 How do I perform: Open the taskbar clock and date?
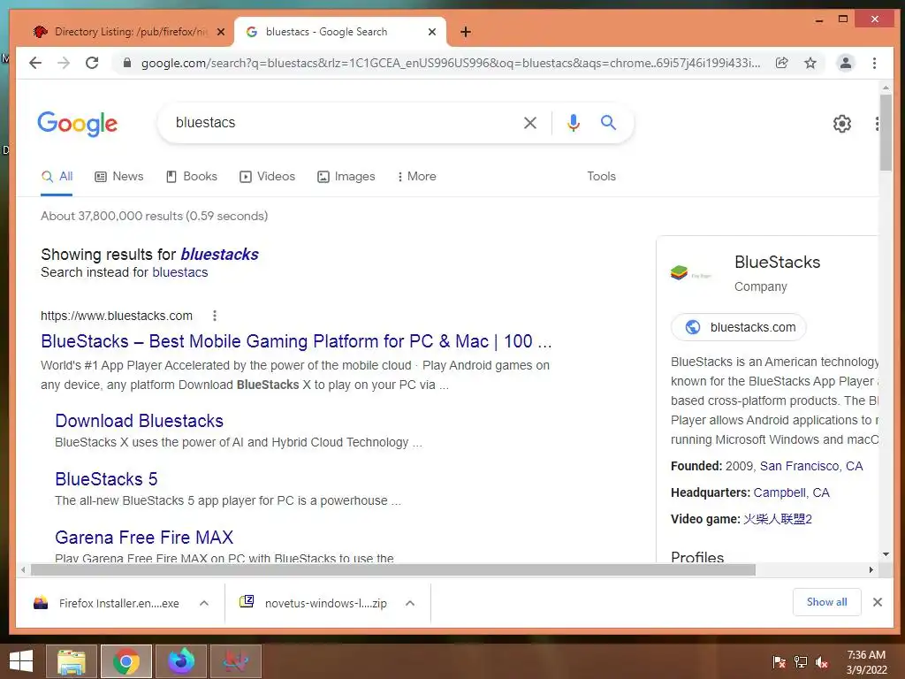coord(866,662)
